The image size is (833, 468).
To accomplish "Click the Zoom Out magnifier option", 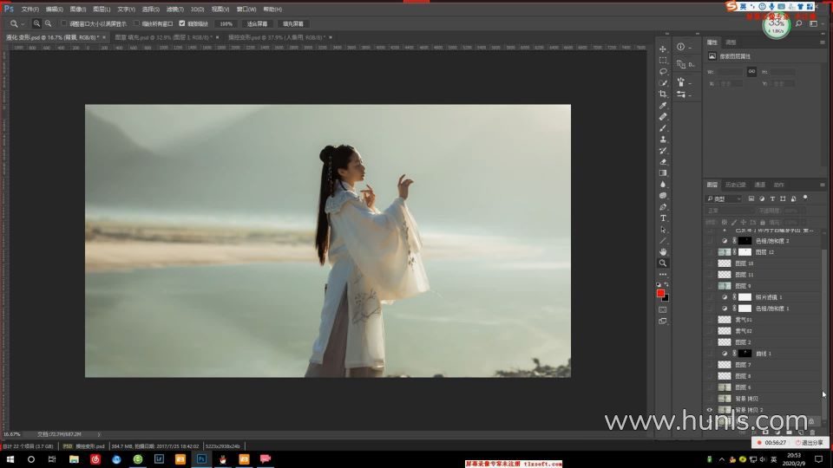I will pos(49,23).
